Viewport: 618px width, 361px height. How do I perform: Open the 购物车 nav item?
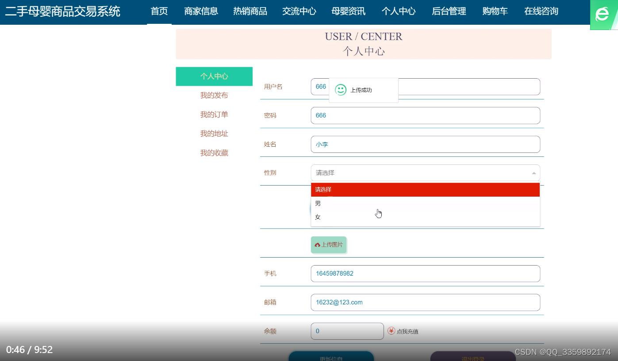point(495,11)
